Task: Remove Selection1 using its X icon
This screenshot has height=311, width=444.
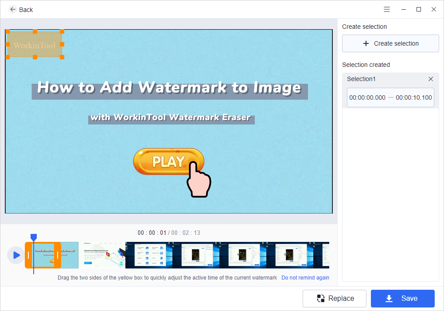Action: (x=431, y=79)
